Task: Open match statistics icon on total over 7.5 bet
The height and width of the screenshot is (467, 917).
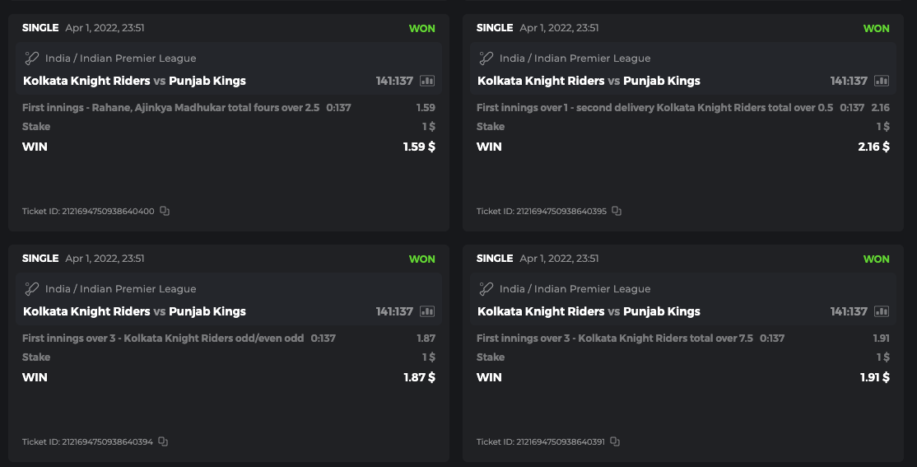Action: (882, 311)
